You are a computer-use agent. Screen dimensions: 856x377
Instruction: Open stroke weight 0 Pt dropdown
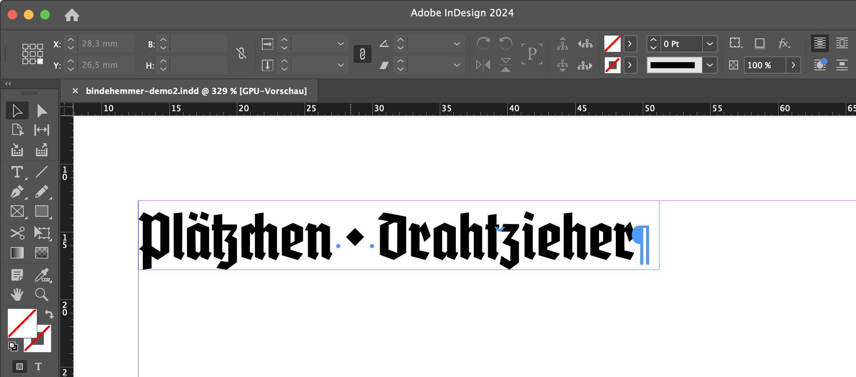click(710, 44)
